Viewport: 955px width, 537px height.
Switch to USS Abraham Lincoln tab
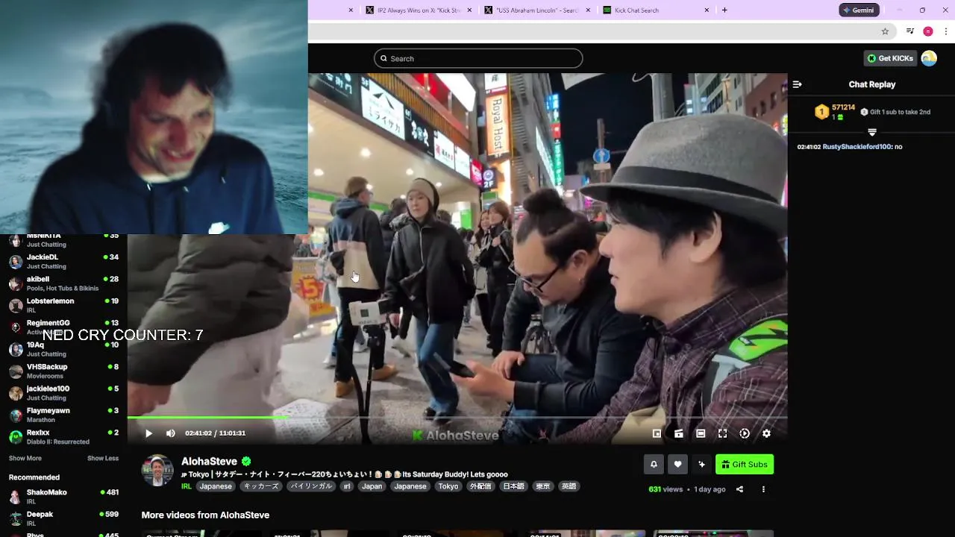(536, 10)
